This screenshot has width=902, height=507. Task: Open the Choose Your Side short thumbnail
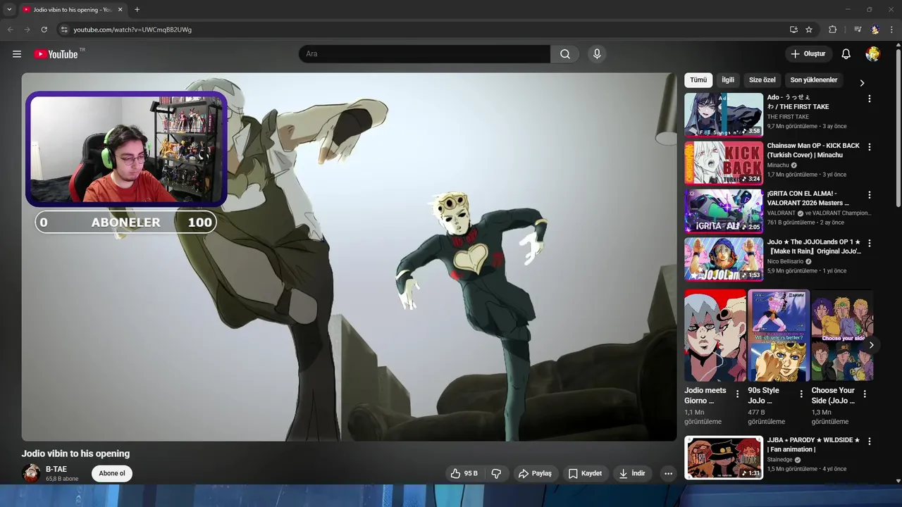click(842, 336)
